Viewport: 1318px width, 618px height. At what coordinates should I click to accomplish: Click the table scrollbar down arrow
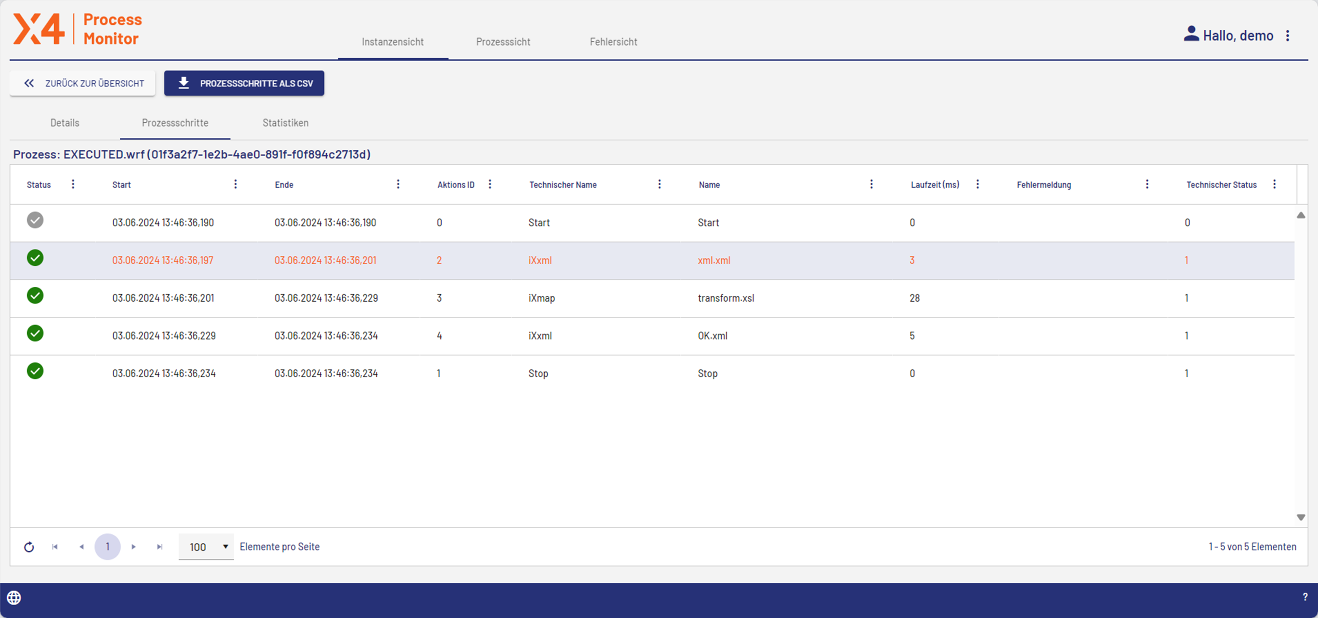[x=1301, y=517]
